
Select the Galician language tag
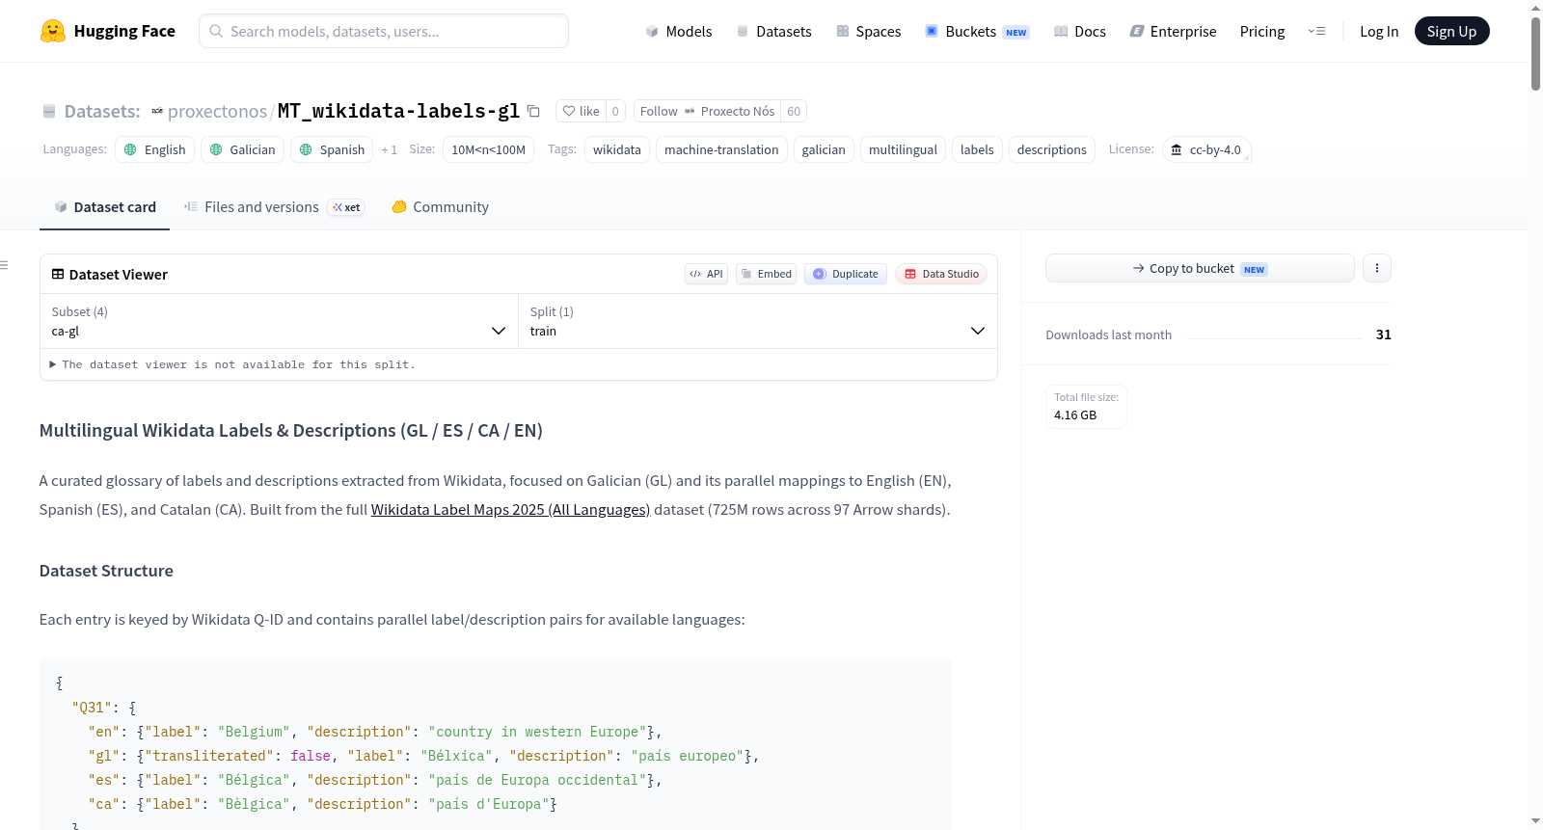coord(242,149)
